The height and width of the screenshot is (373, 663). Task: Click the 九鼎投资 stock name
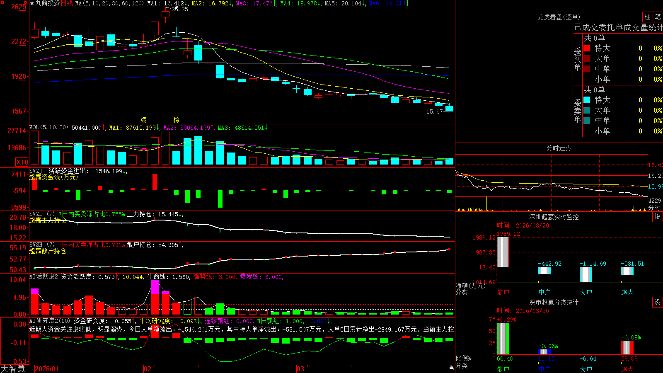pos(48,3)
